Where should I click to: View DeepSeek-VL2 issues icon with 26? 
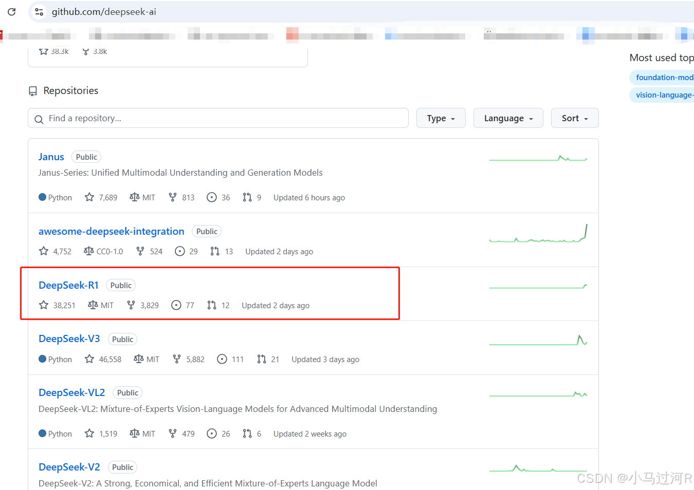[212, 434]
